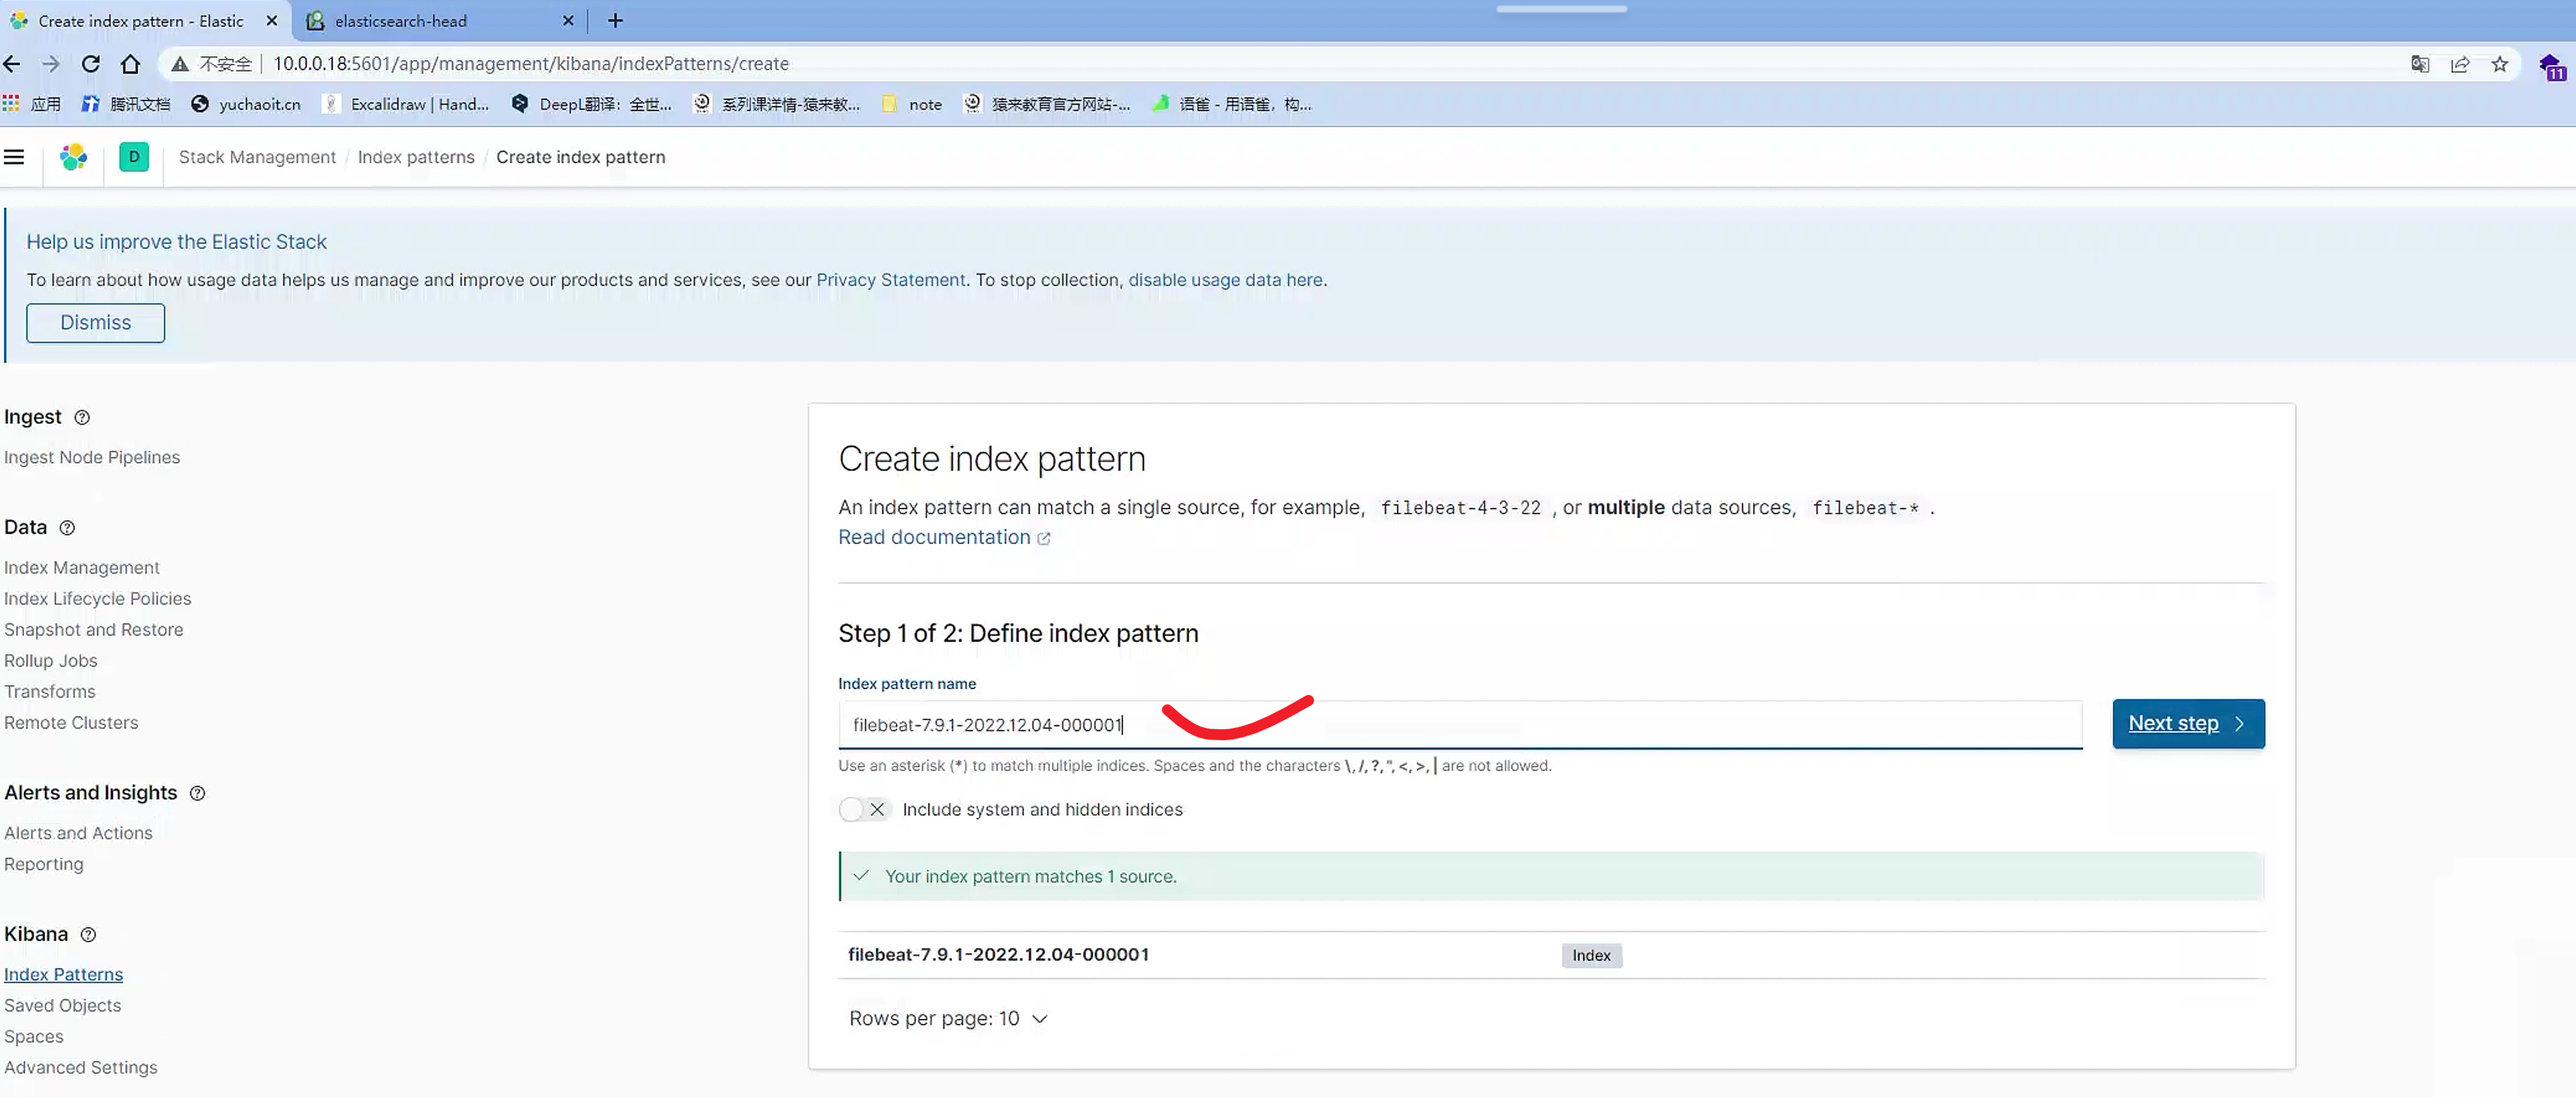Dismiss the usage data banner

point(95,322)
